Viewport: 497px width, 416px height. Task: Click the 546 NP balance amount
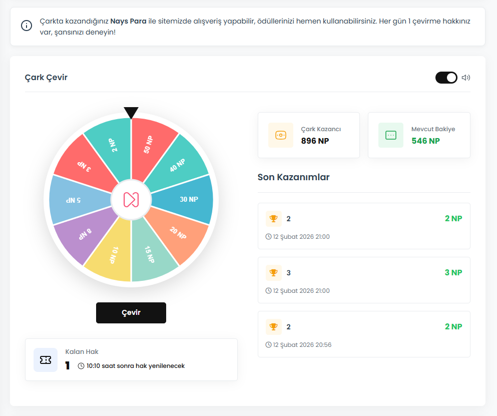tap(425, 141)
